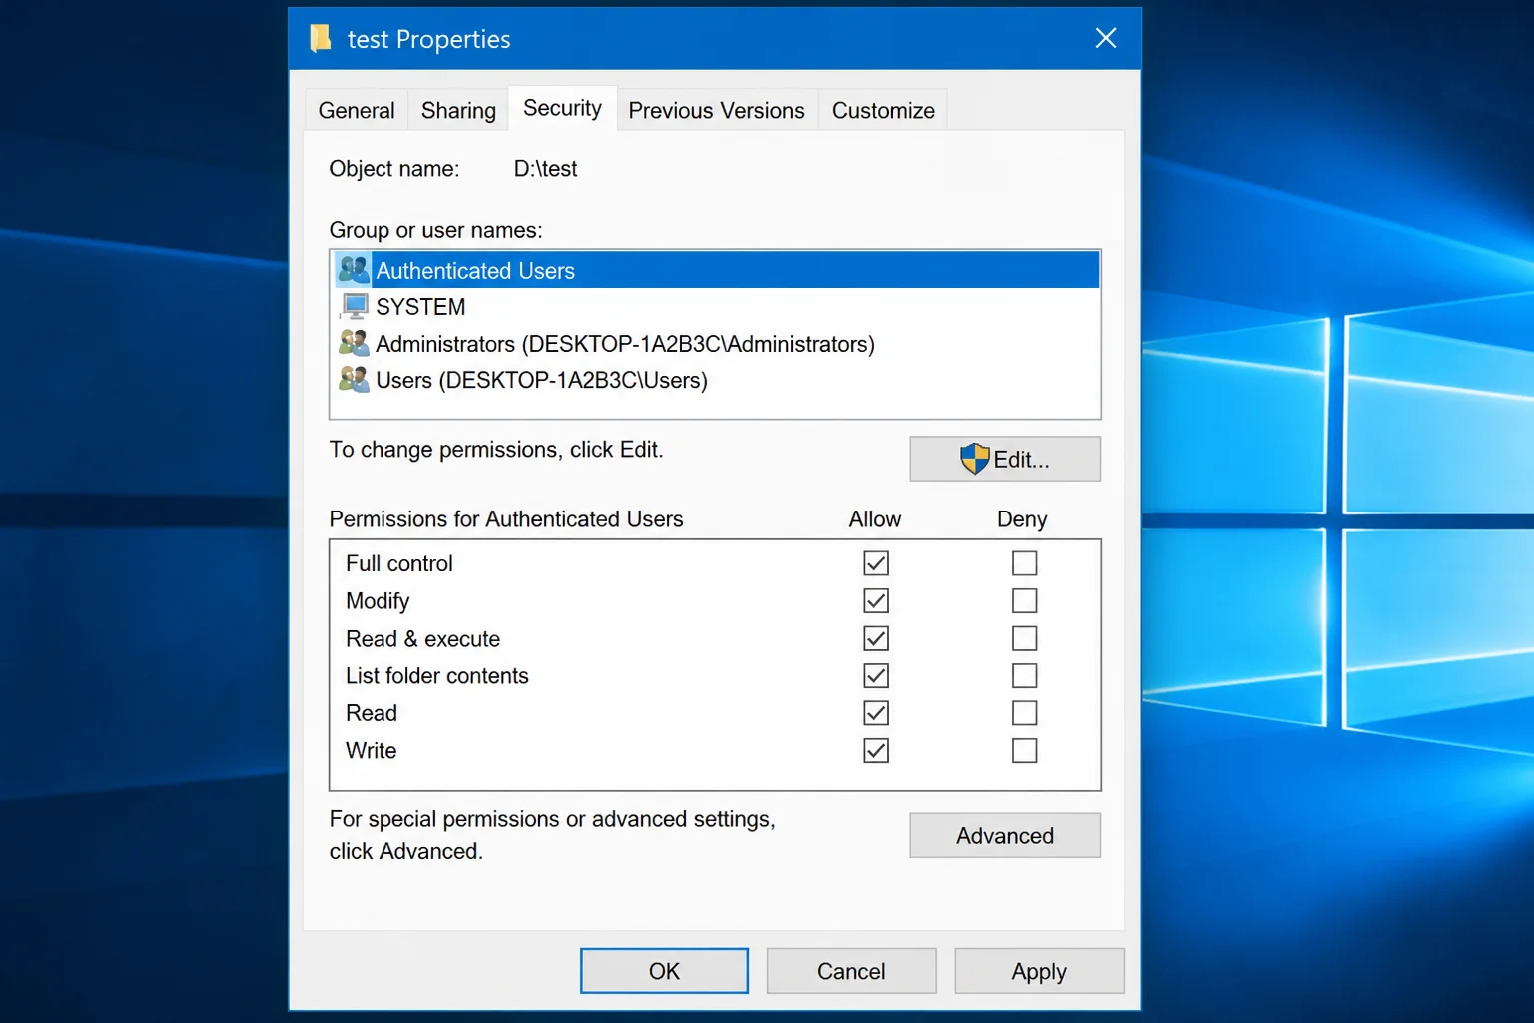The width and height of the screenshot is (1534, 1023).
Task: Click the Full control permission label
Action: pos(398,563)
